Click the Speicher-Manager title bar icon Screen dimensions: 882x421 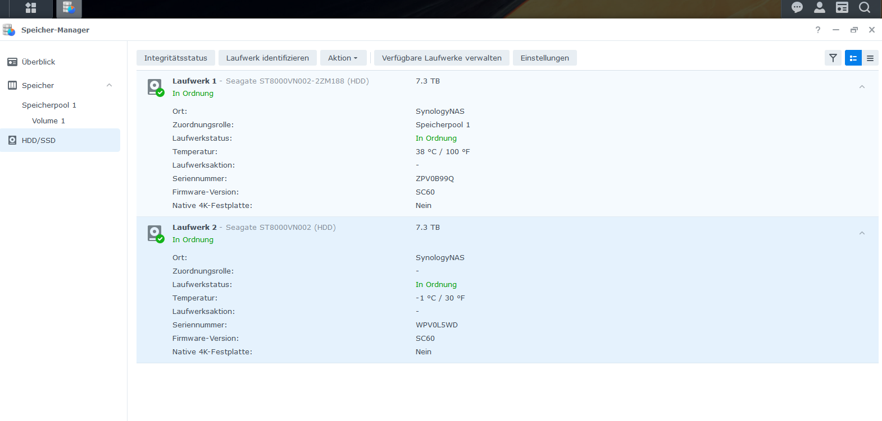click(x=9, y=30)
